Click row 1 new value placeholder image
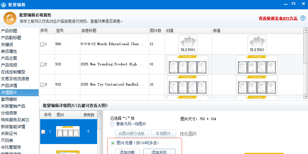Screen dimensions: 308x154 [257, 44]
